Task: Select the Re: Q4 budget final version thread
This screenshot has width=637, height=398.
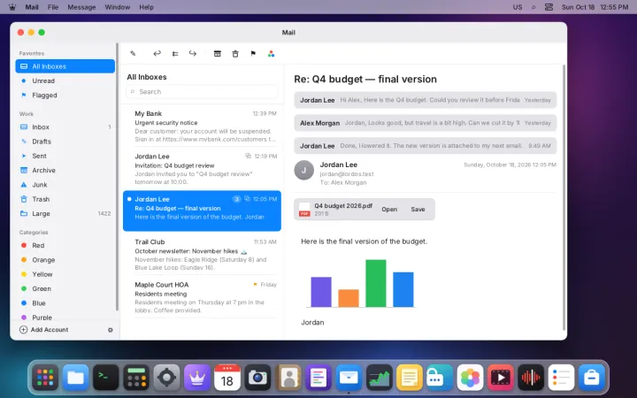Action: click(202, 210)
